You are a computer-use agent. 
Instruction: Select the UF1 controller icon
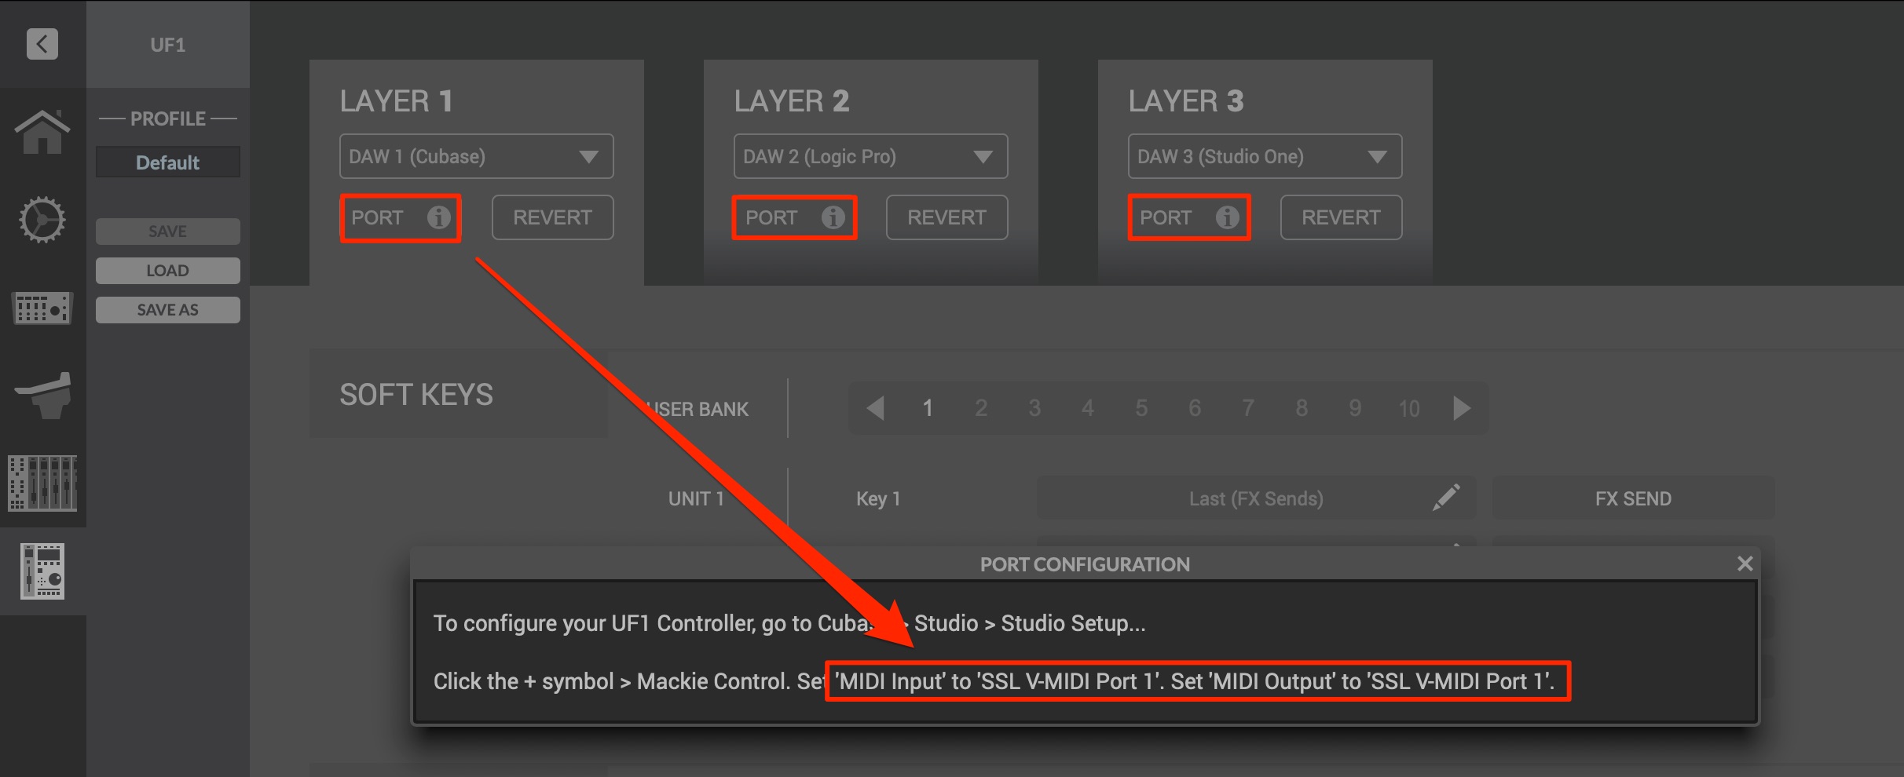42,571
